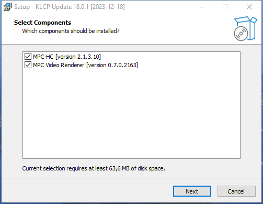The image size is (263, 204).
Task: Click the disk space requirement text
Action: pyautogui.click(x=94, y=168)
